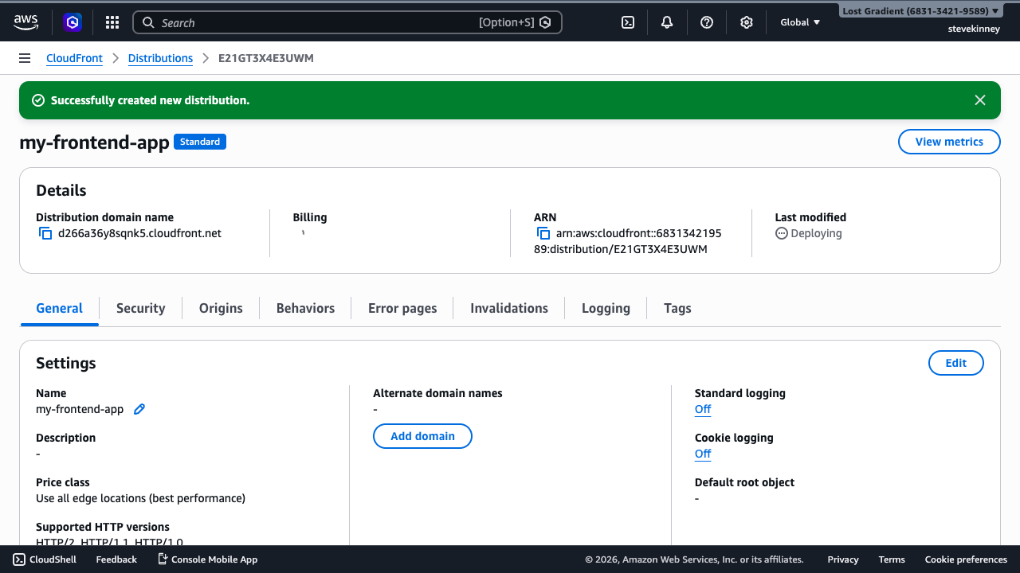The image size is (1020, 573).
Task: Go to the Distributions breadcrumb
Action: pyautogui.click(x=160, y=58)
